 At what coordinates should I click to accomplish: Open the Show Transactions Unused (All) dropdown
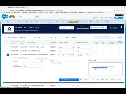(27, 37)
